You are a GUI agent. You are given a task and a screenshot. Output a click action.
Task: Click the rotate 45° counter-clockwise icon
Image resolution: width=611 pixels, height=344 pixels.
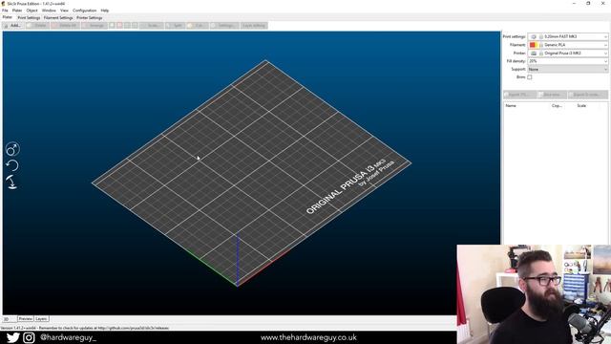tap(127, 26)
